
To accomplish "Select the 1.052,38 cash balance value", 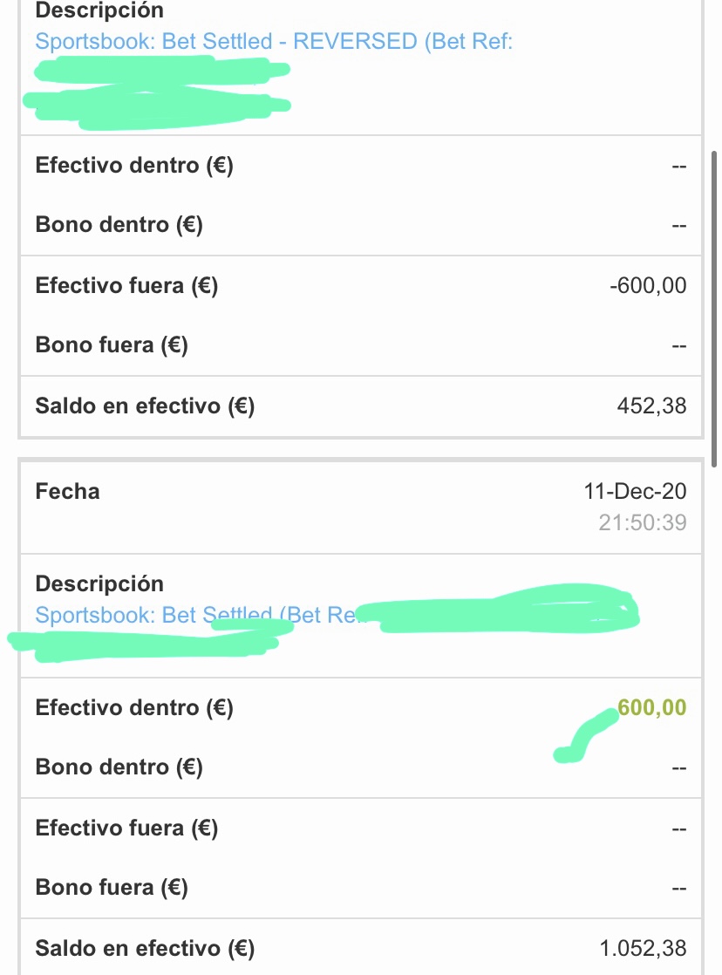I will [643, 948].
